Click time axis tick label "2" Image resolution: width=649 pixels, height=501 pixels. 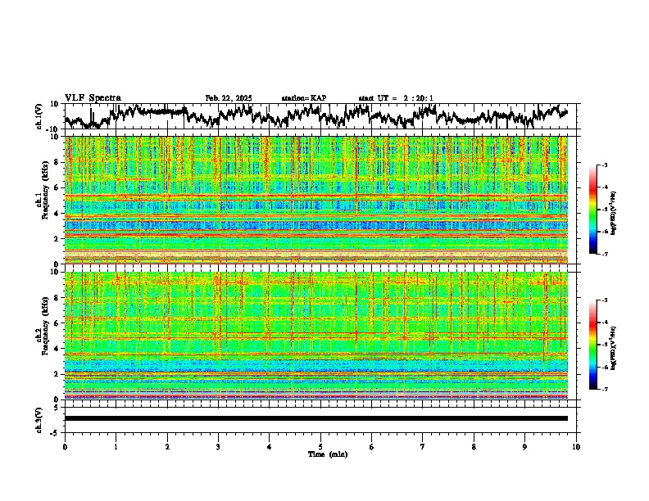click(167, 447)
